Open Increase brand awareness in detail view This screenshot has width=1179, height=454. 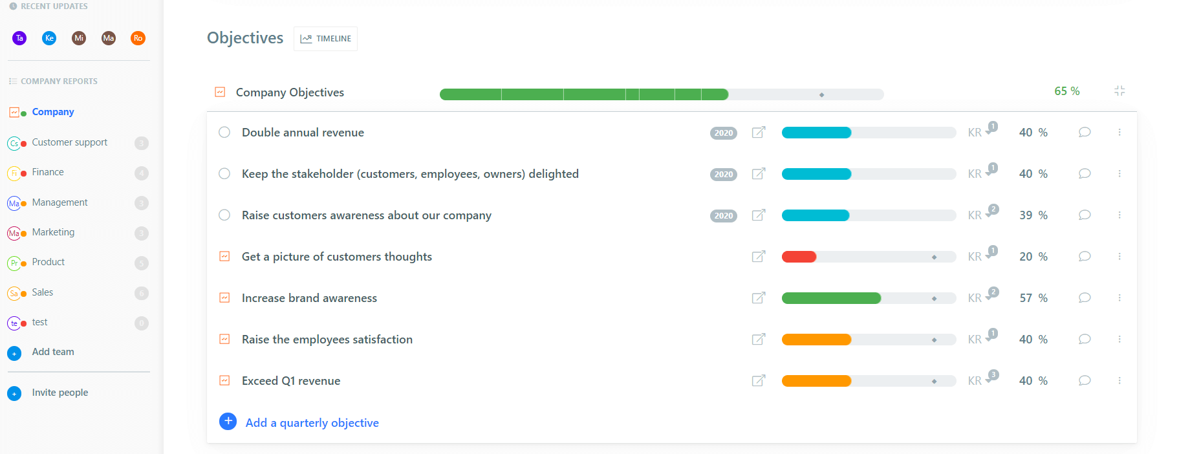[758, 297]
